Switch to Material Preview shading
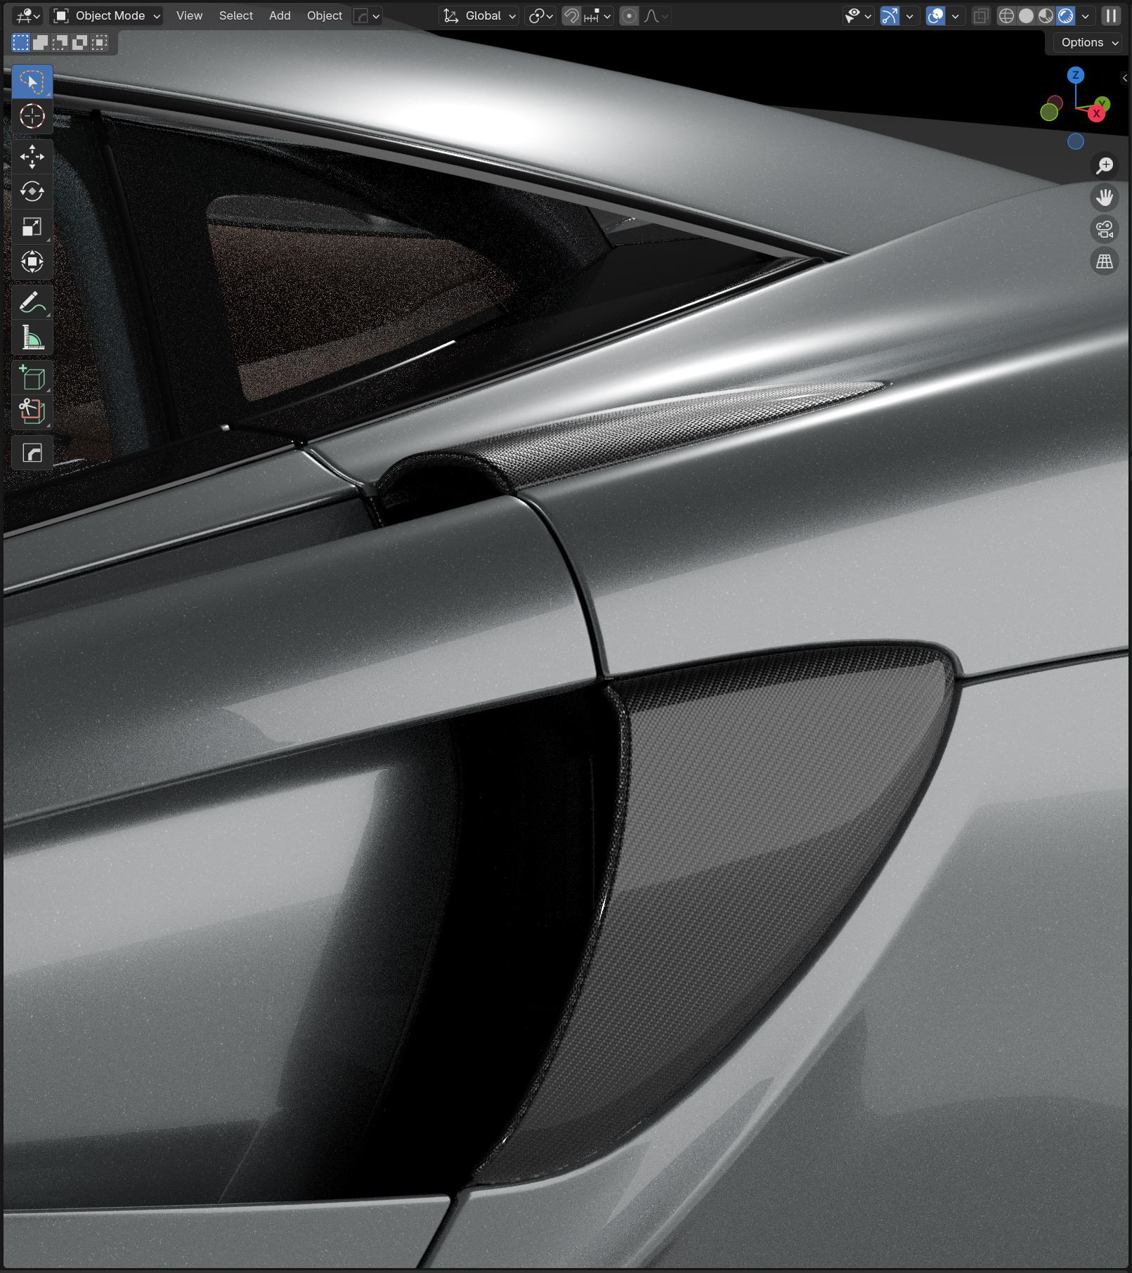Image resolution: width=1132 pixels, height=1273 pixels. click(1046, 15)
